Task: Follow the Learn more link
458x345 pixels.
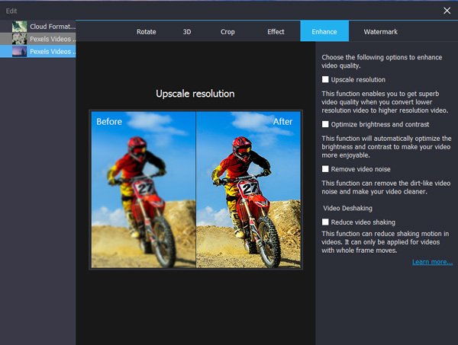Action: [x=432, y=262]
